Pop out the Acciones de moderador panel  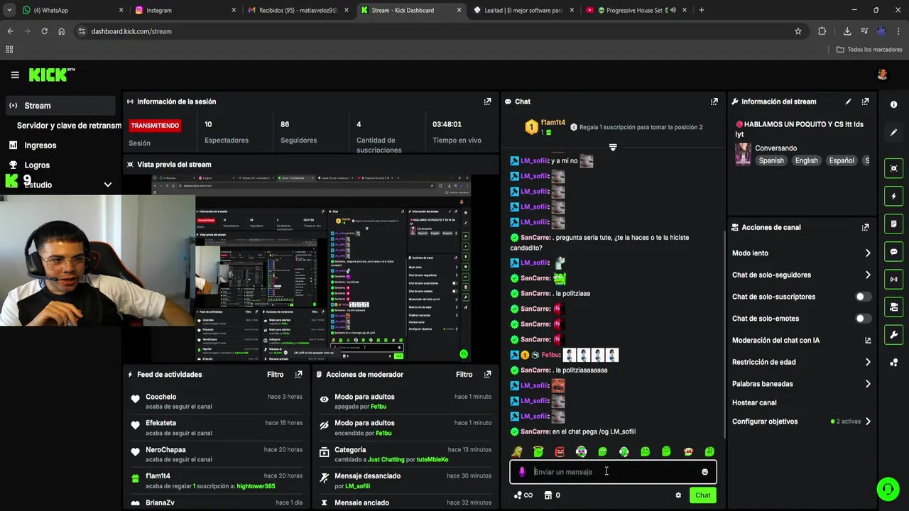(487, 374)
